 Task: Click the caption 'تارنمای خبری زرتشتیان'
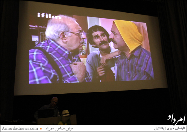170,129
